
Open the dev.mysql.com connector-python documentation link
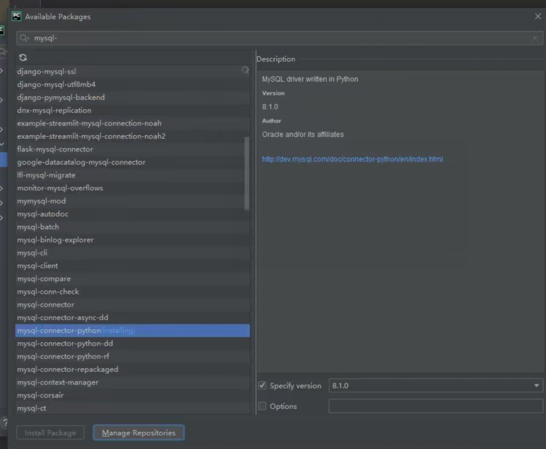[352, 159]
